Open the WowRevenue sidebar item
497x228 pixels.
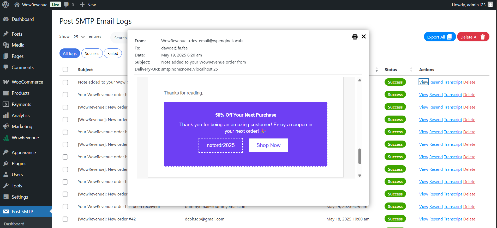pos(26,138)
